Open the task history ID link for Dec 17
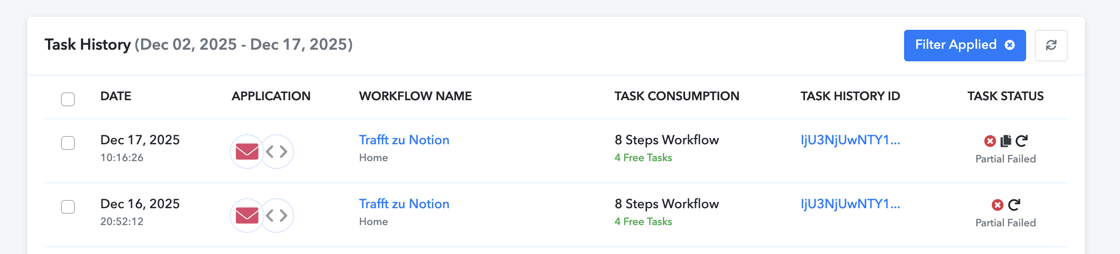The image size is (1120, 254). point(850,140)
